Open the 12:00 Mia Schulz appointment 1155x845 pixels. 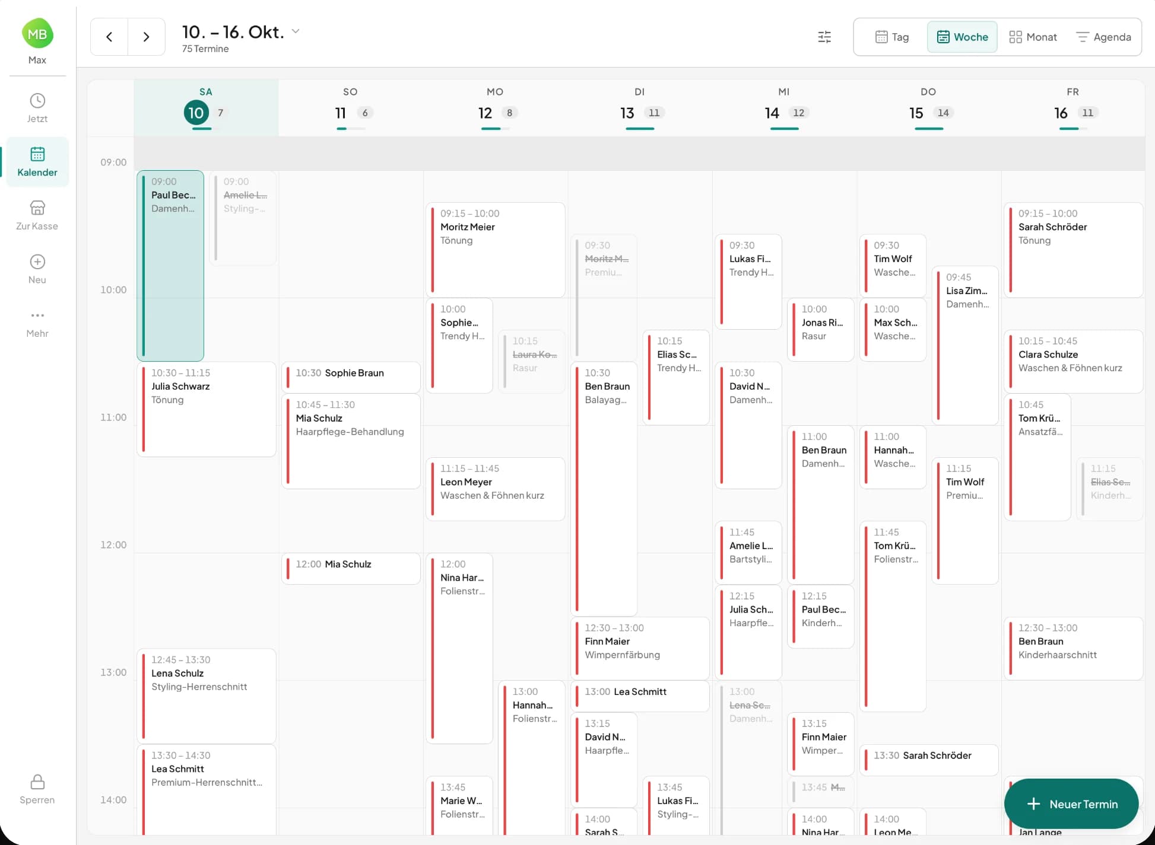351,569
